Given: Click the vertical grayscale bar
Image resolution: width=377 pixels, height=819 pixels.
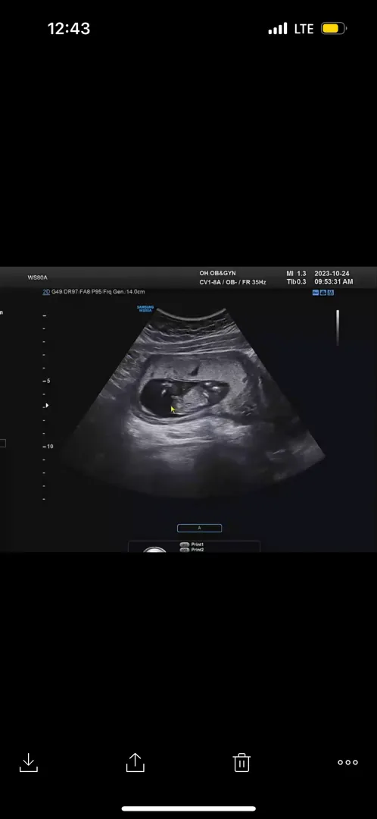Looking at the screenshot, I should (x=338, y=328).
